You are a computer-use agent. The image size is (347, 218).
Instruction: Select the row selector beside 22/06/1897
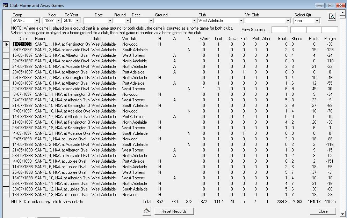6,89
